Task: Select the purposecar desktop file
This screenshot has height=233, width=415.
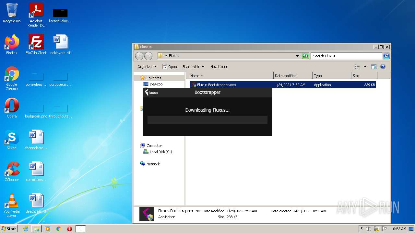Action: pyautogui.click(x=60, y=79)
